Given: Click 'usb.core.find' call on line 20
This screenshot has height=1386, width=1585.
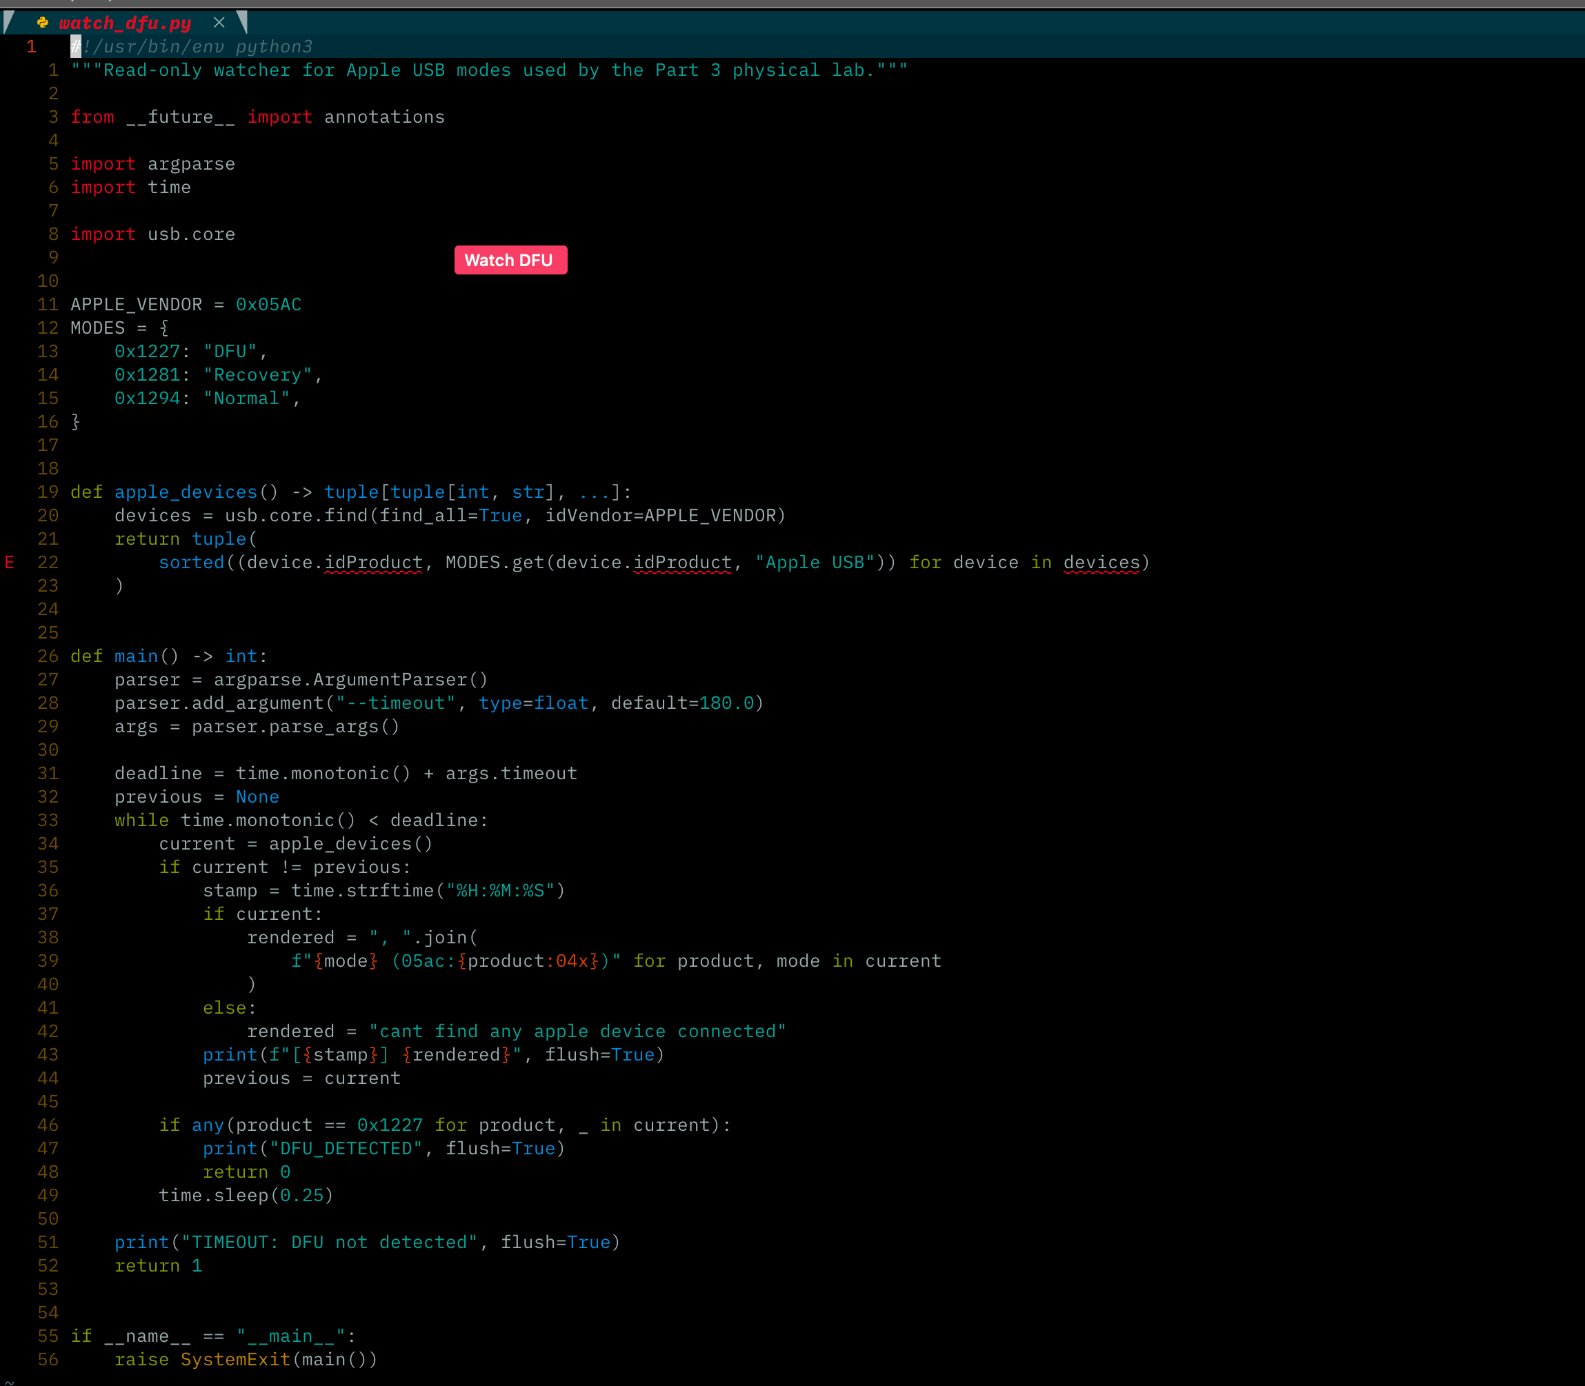Looking at the screenshot, I should 297,515.
